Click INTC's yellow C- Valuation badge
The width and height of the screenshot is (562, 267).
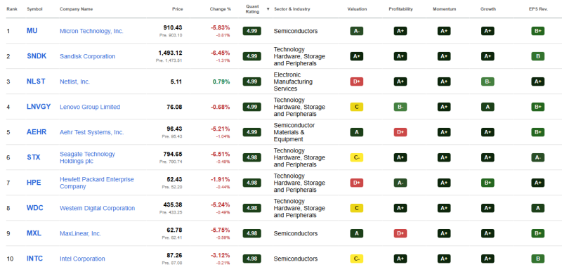point(357,259)
